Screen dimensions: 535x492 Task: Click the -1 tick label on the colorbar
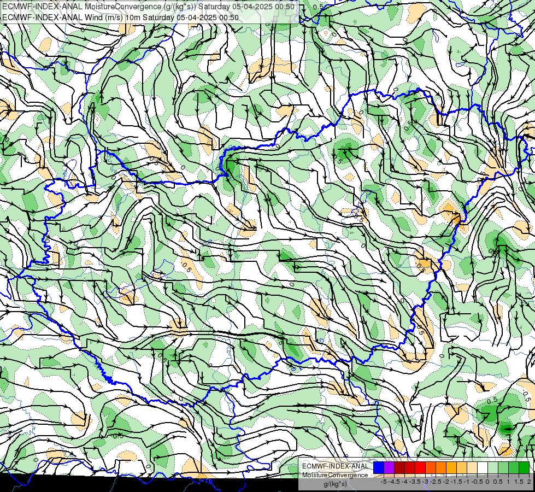point(467,482)
